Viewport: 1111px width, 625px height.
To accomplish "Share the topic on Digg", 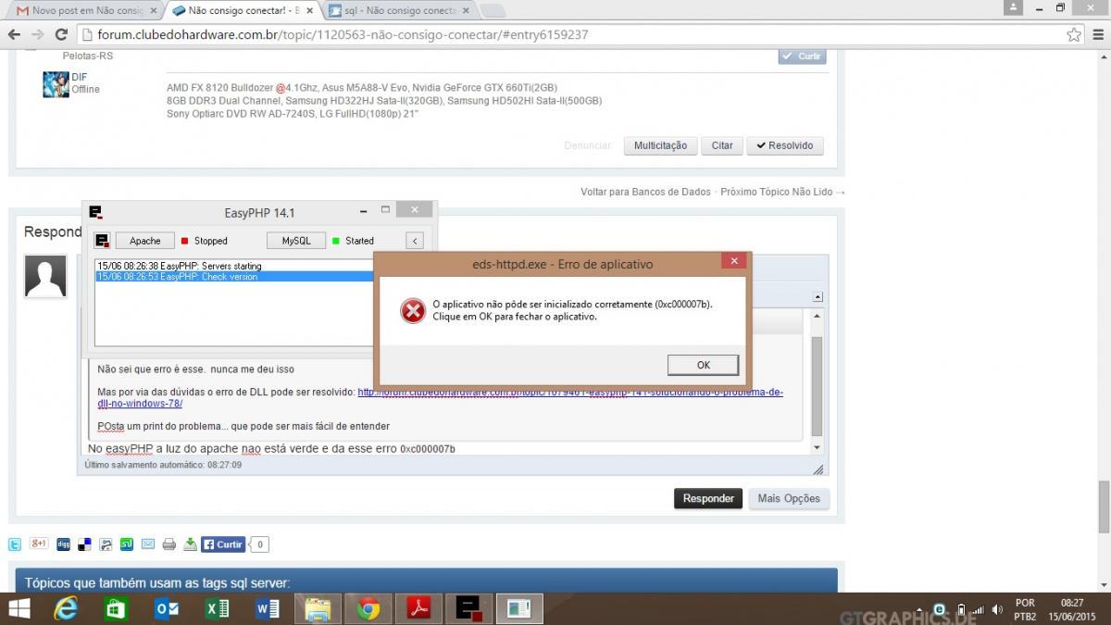I will 63,544.
